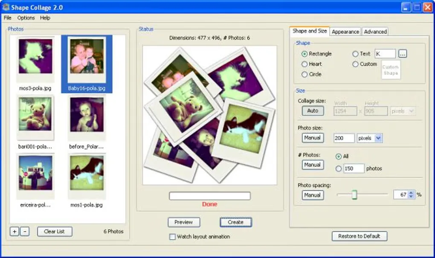This screenshot has height=258, width=435.
Task: Open the Options menu
Action: [x=26, y=18]
